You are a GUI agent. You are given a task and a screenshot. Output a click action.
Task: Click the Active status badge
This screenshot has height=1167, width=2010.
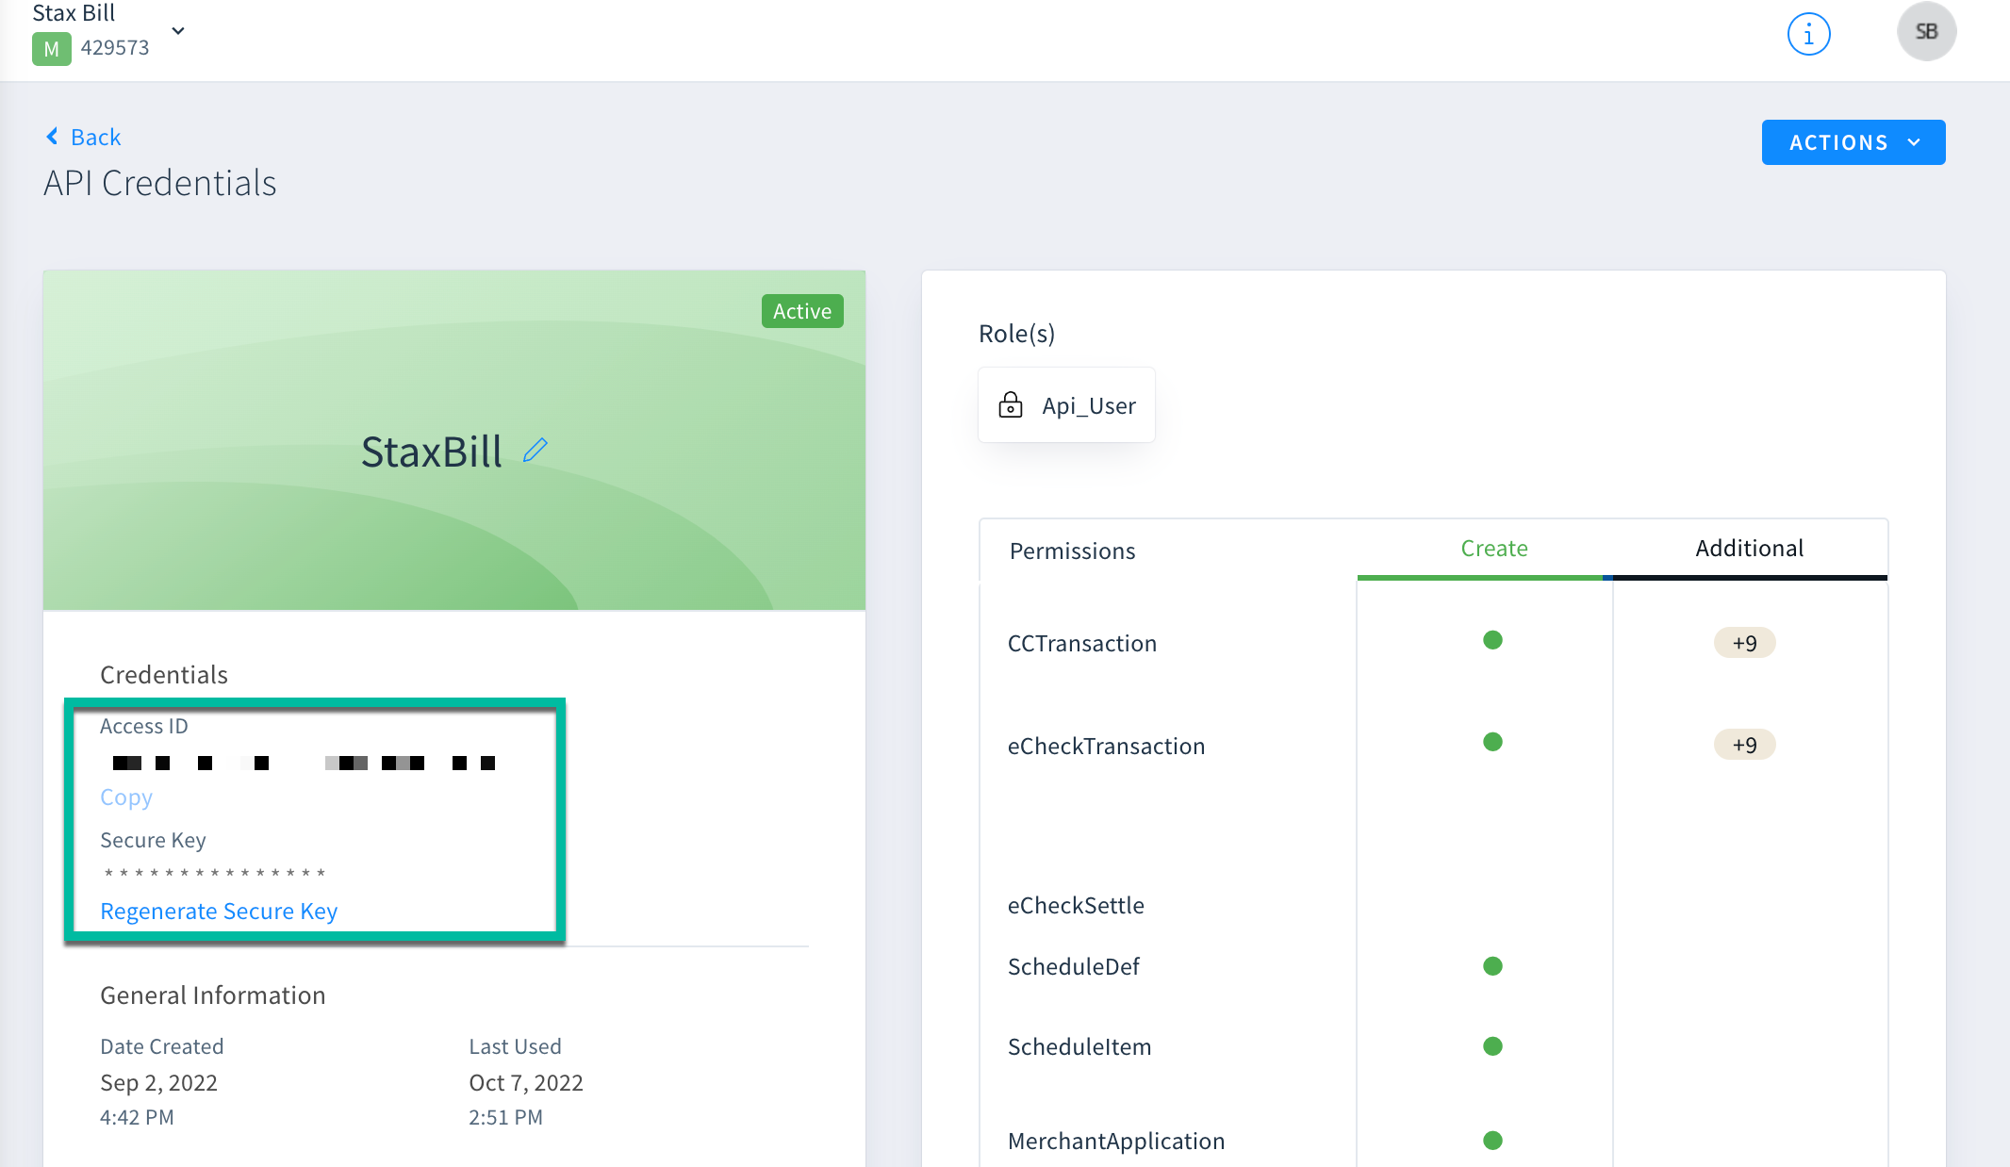(x=802, y=311)
